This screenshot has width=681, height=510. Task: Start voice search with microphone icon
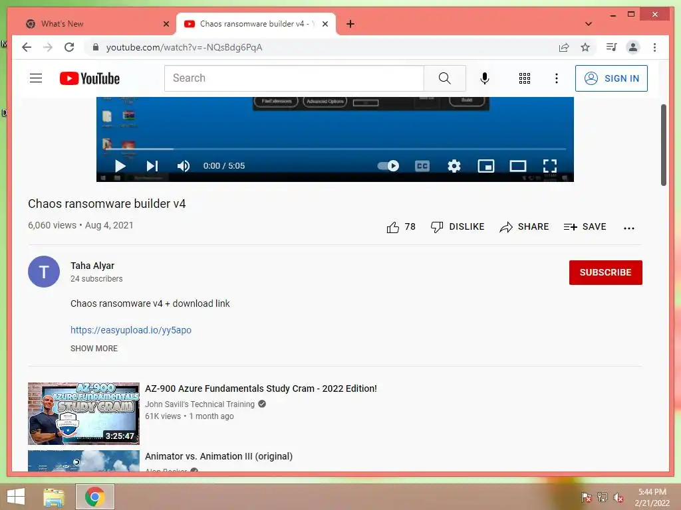point(485,78)
